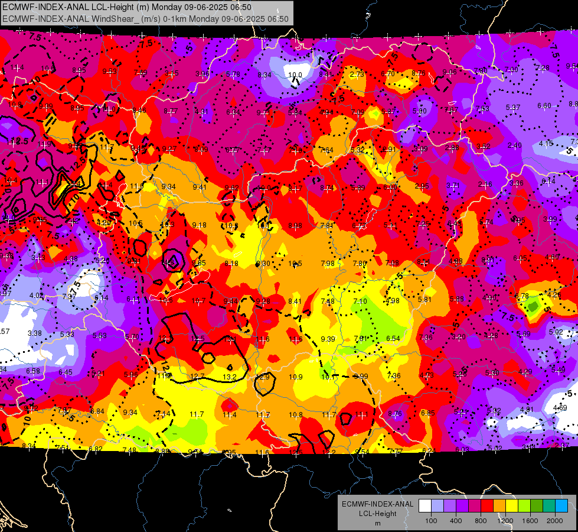
Task: Click the legend label 100
Action: (x=431, y=521)
